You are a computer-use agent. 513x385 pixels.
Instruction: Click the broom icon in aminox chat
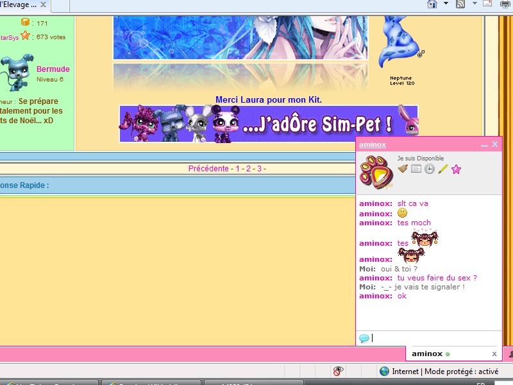click(x=403, y=168)
